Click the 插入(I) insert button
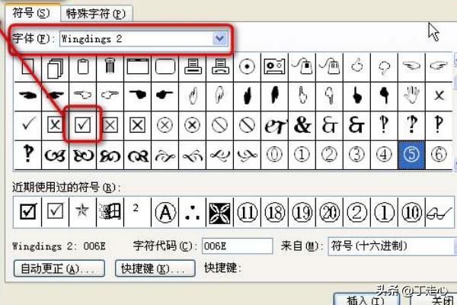This screenshot has height=305, width=457. coord(366,300)
